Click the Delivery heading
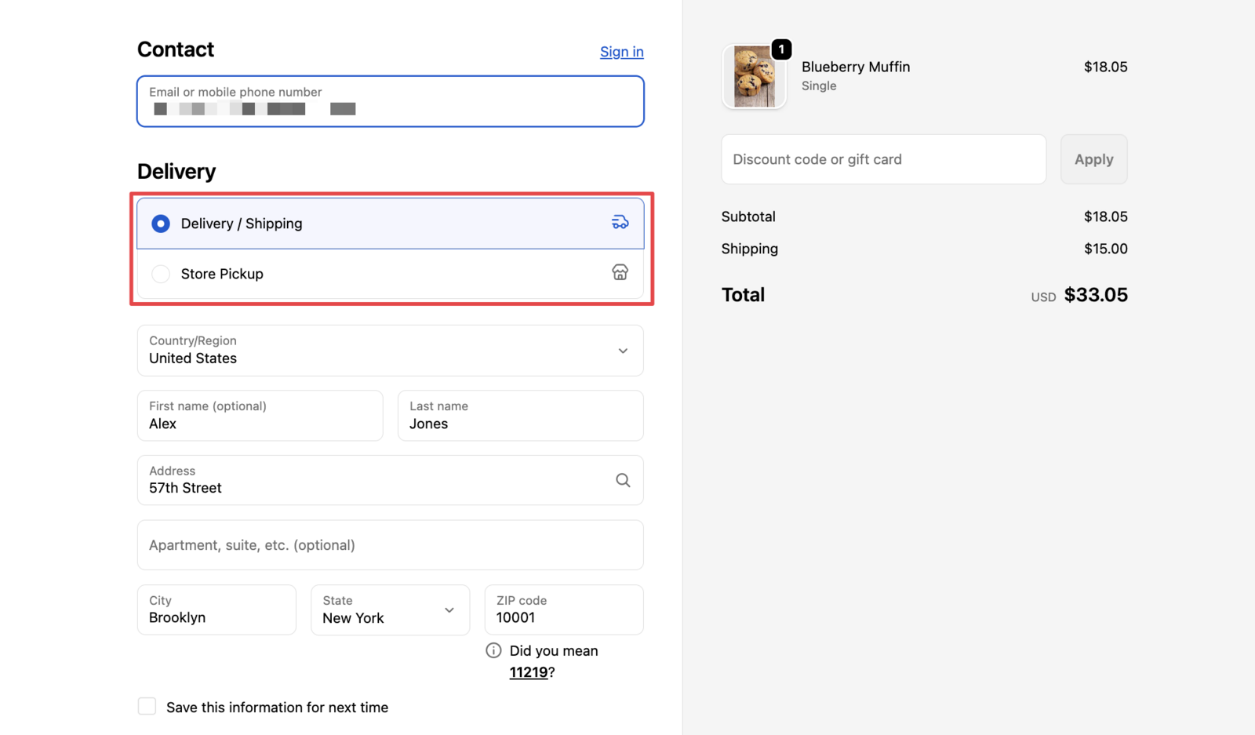 coord(176,171)
